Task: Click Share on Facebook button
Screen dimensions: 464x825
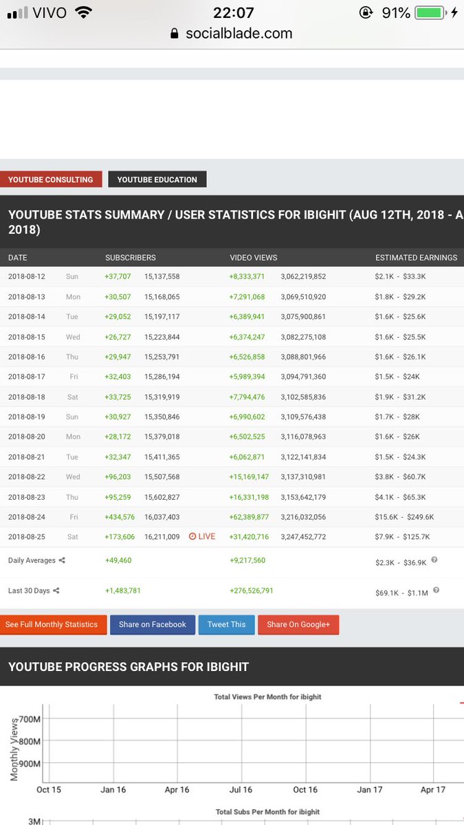Action: click(153, 624)
